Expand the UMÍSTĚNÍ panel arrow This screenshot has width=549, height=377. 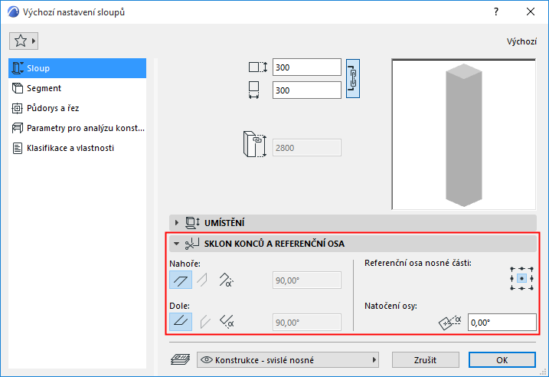pyautogui.click(x=176, y=222)
